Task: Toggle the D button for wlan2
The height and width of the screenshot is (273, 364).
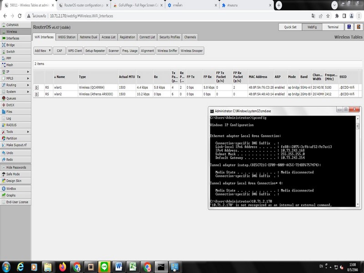Action: [36, 94]
